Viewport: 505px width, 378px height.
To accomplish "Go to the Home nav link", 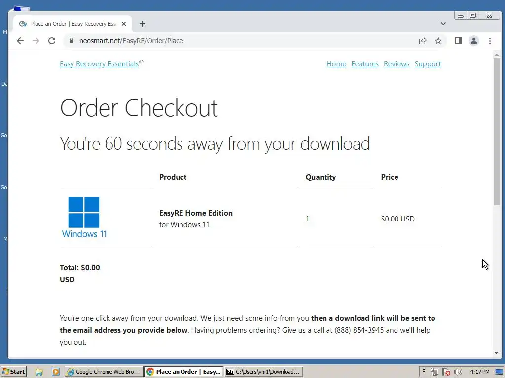I will pyautogui.click(x=336, y=63).
